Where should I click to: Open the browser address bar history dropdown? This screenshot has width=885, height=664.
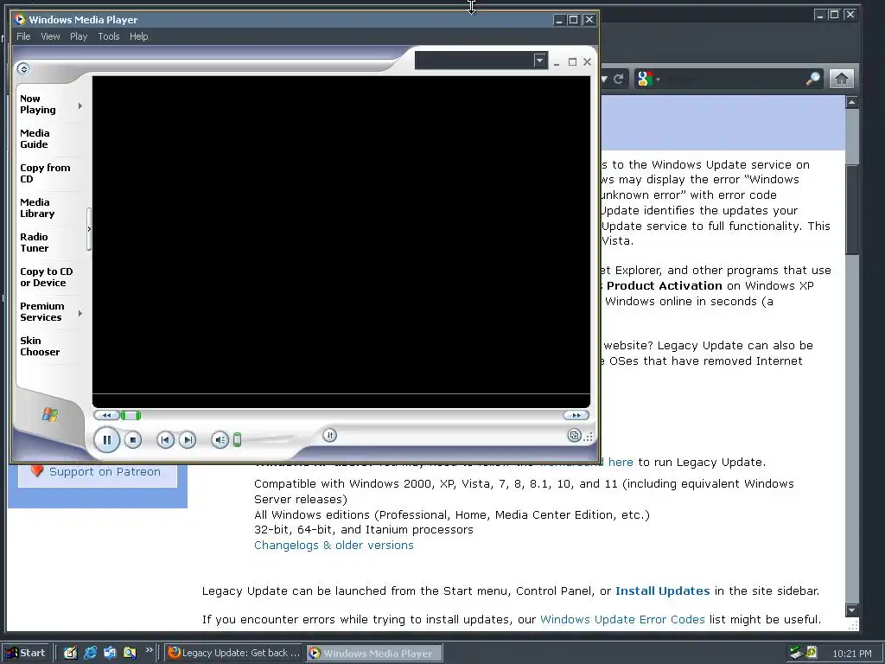coord(603,79)
